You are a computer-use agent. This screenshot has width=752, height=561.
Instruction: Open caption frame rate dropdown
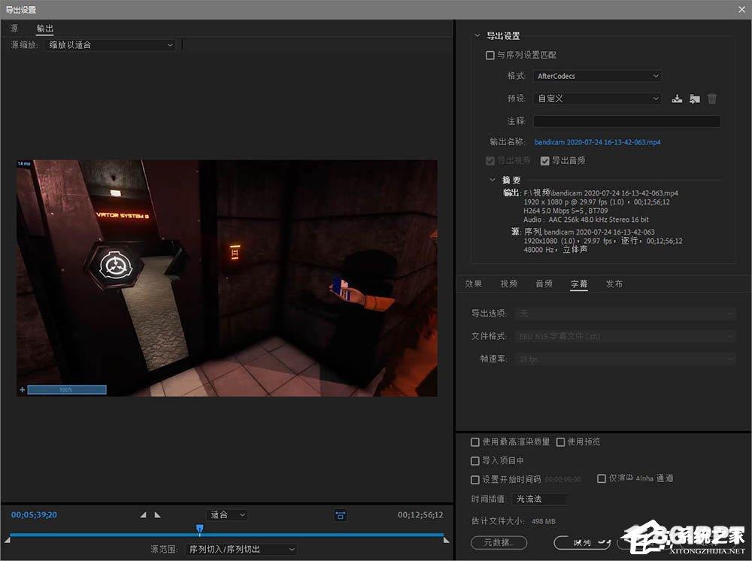[626, 359]
